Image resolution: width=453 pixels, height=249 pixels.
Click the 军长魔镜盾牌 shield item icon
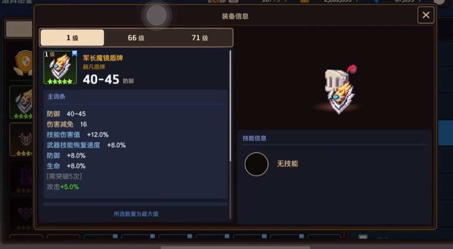pyautogui.click(x=60, y=68)
